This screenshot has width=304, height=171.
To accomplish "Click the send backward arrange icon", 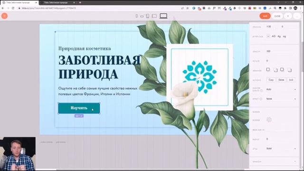I will click(x=282, y=70).
